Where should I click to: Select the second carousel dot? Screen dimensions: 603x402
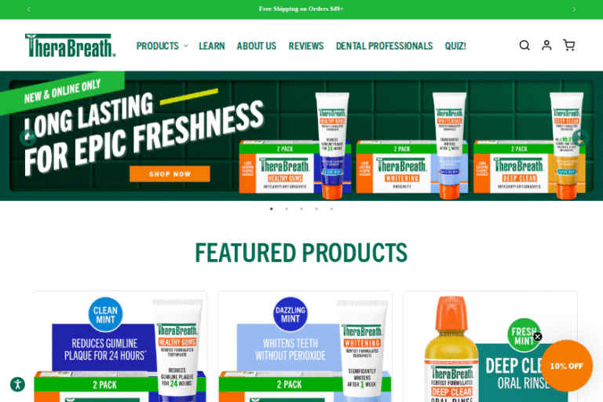[x=287, y=209]
